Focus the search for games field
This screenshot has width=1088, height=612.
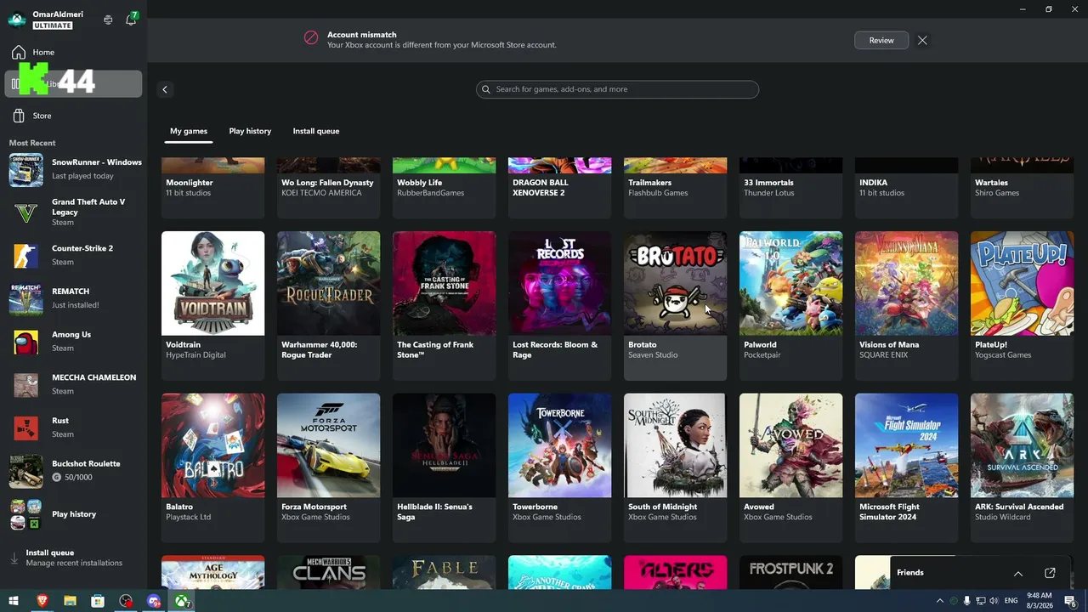tap(617, 89)
